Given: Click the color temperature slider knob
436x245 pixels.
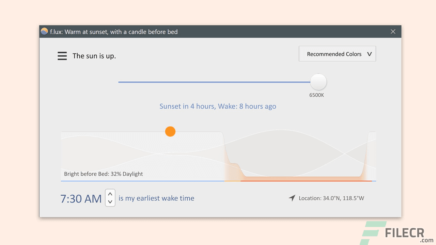Looking at the screenshot, I should tap(318, 82).
